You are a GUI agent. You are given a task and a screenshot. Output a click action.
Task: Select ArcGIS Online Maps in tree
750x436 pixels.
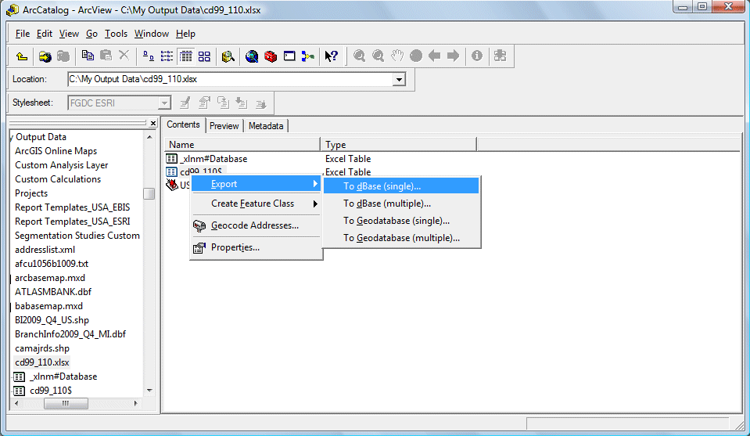click(x=56, y=151)
